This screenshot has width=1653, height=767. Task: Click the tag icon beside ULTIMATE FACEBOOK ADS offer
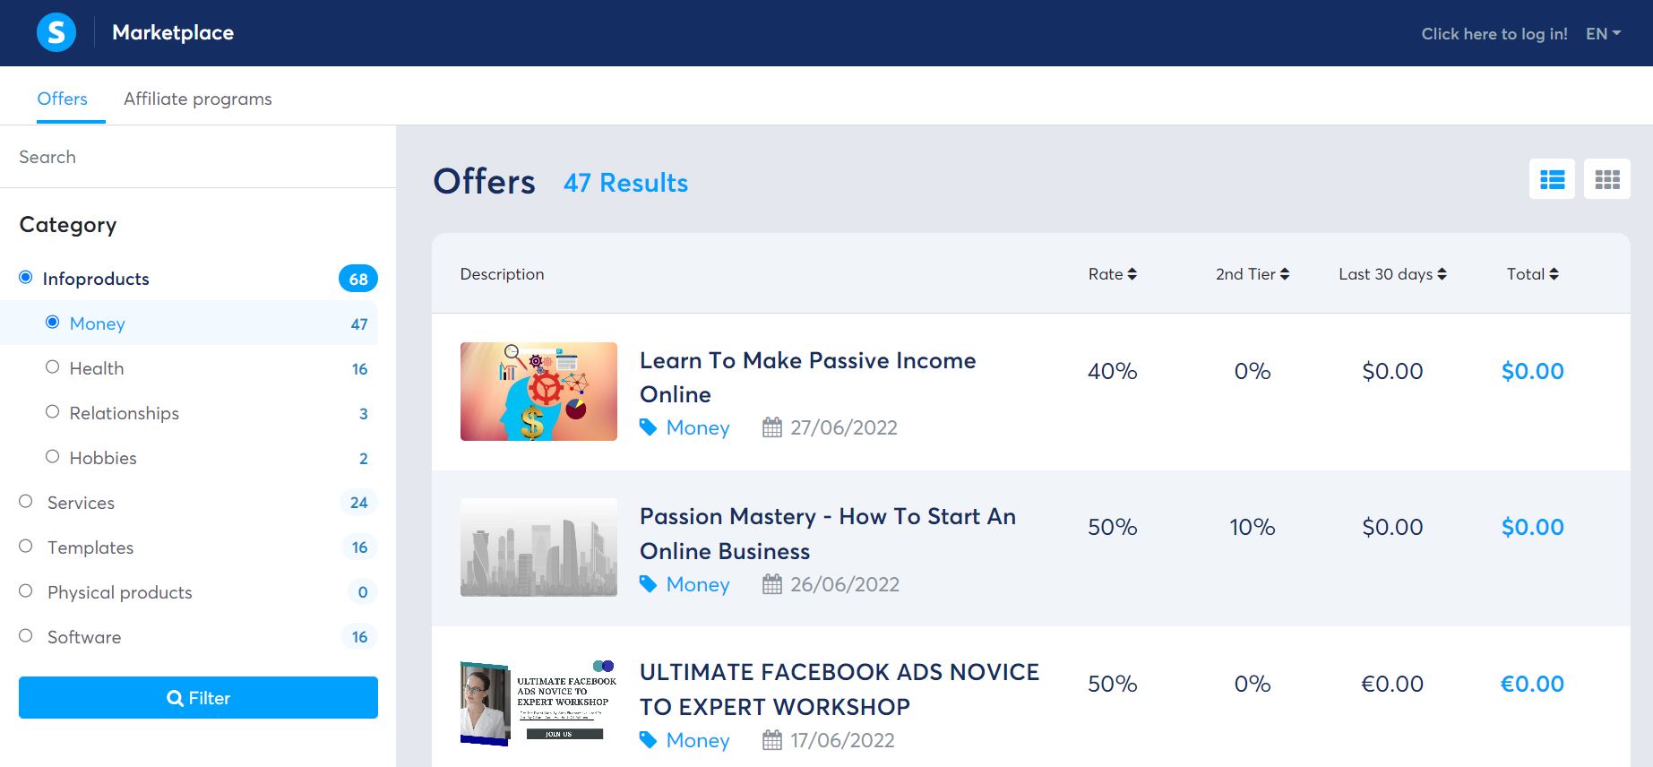pyautogui.click(x=648, y=740)
